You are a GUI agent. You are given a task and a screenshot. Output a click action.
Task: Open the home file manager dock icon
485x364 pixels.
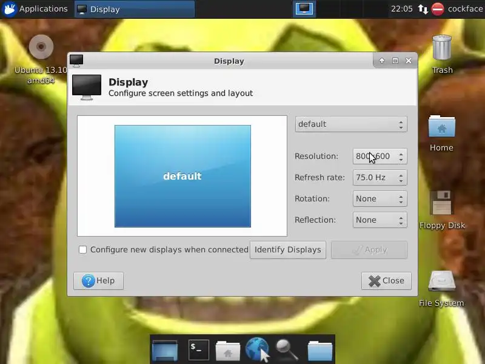point(228,351)
